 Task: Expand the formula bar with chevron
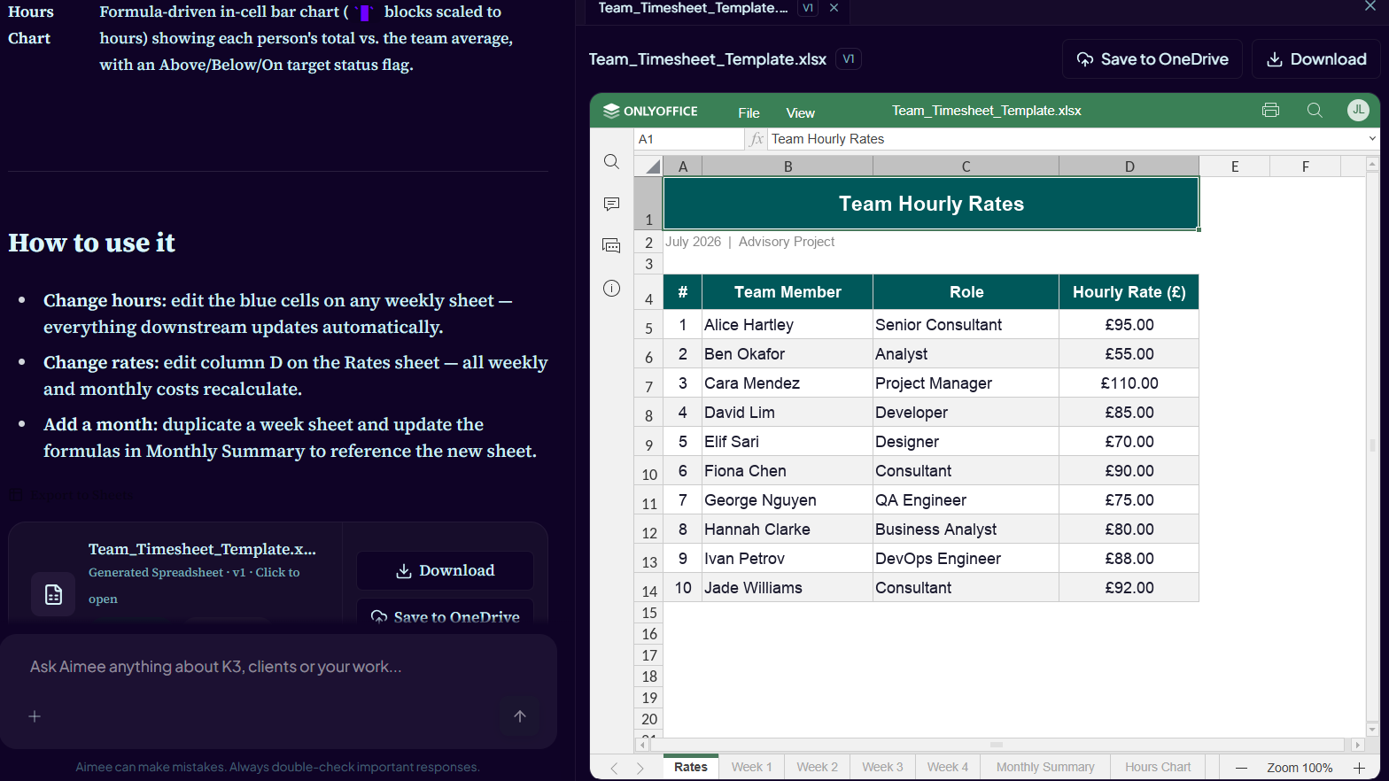[1372, 139]
